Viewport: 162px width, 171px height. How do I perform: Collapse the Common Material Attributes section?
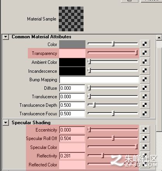5,37
